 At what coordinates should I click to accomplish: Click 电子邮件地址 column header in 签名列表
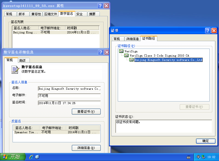tap(52, 28)
